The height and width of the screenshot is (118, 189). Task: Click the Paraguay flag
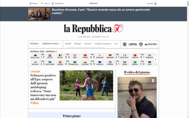pos(150,55)
